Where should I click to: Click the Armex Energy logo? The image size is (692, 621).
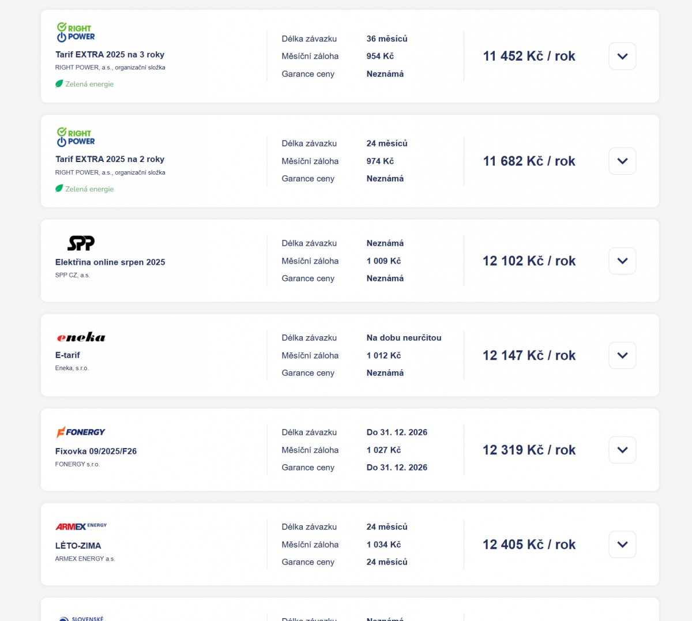[81, 526]
